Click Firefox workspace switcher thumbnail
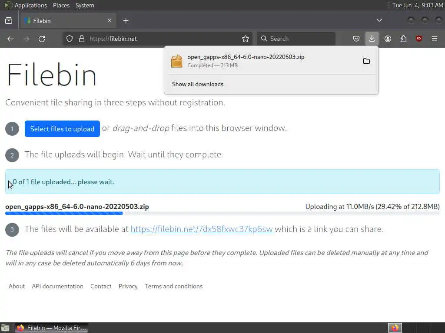 (395, 328)
